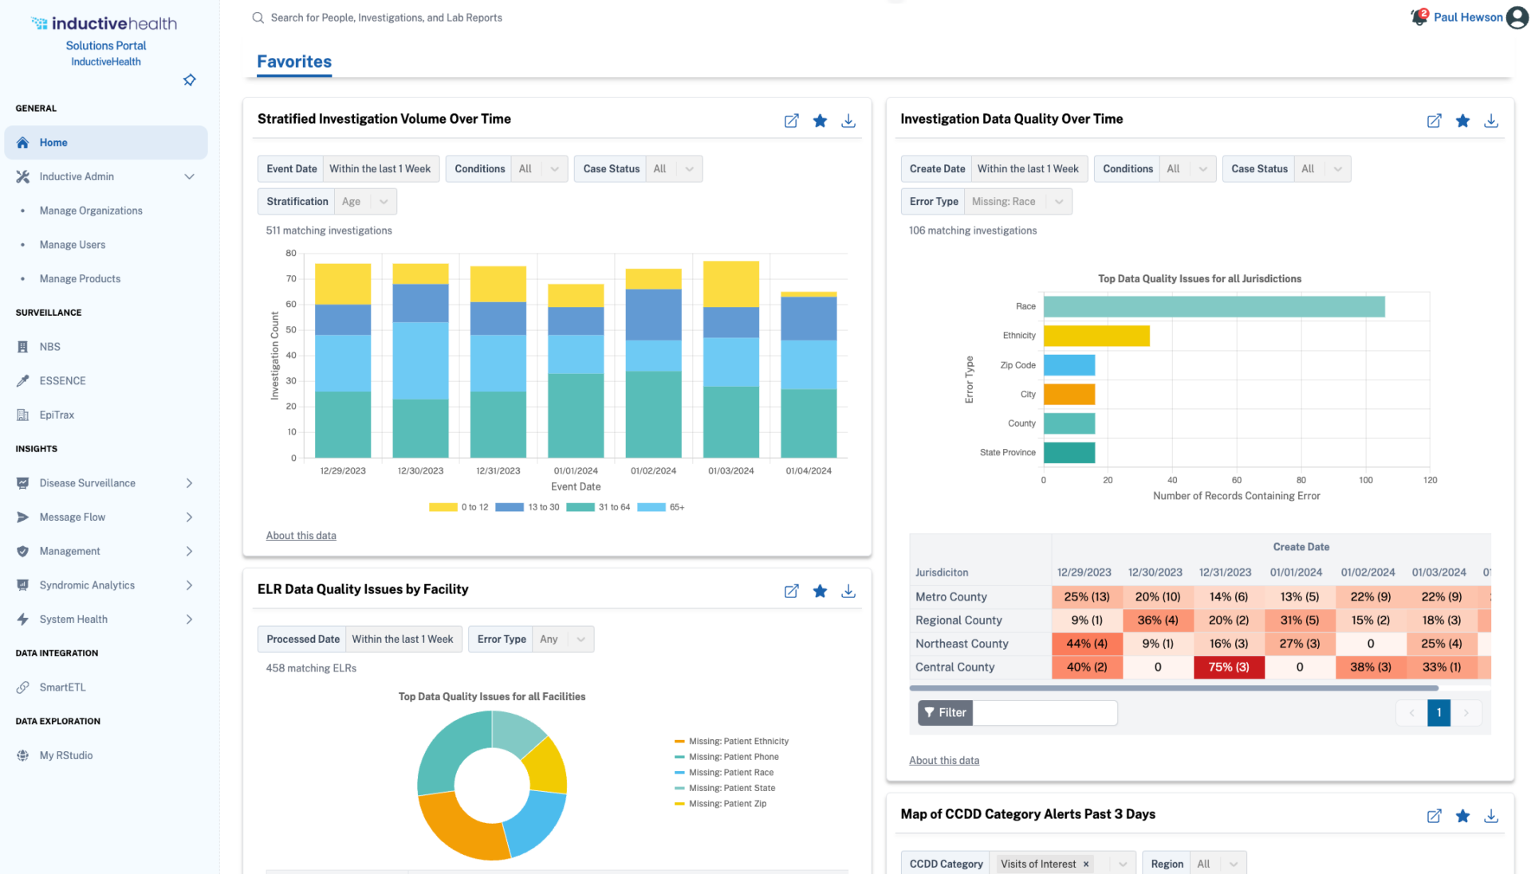Click About this data under Data Quality table

(944, 761)
